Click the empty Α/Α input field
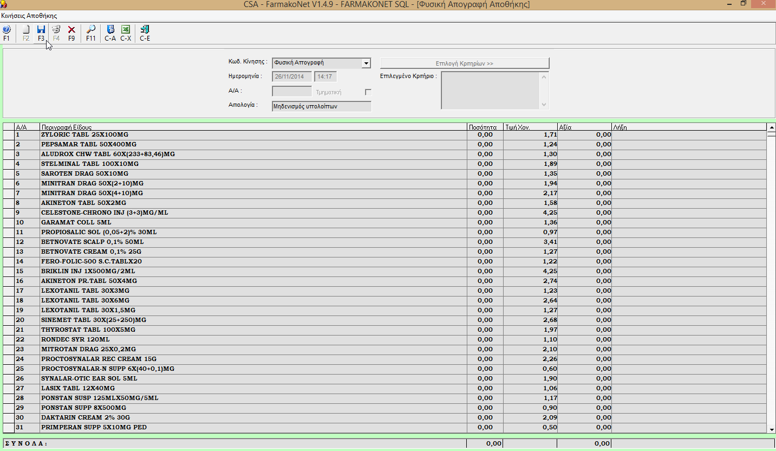The image size is (776, 451). click(x=292, y=92)
